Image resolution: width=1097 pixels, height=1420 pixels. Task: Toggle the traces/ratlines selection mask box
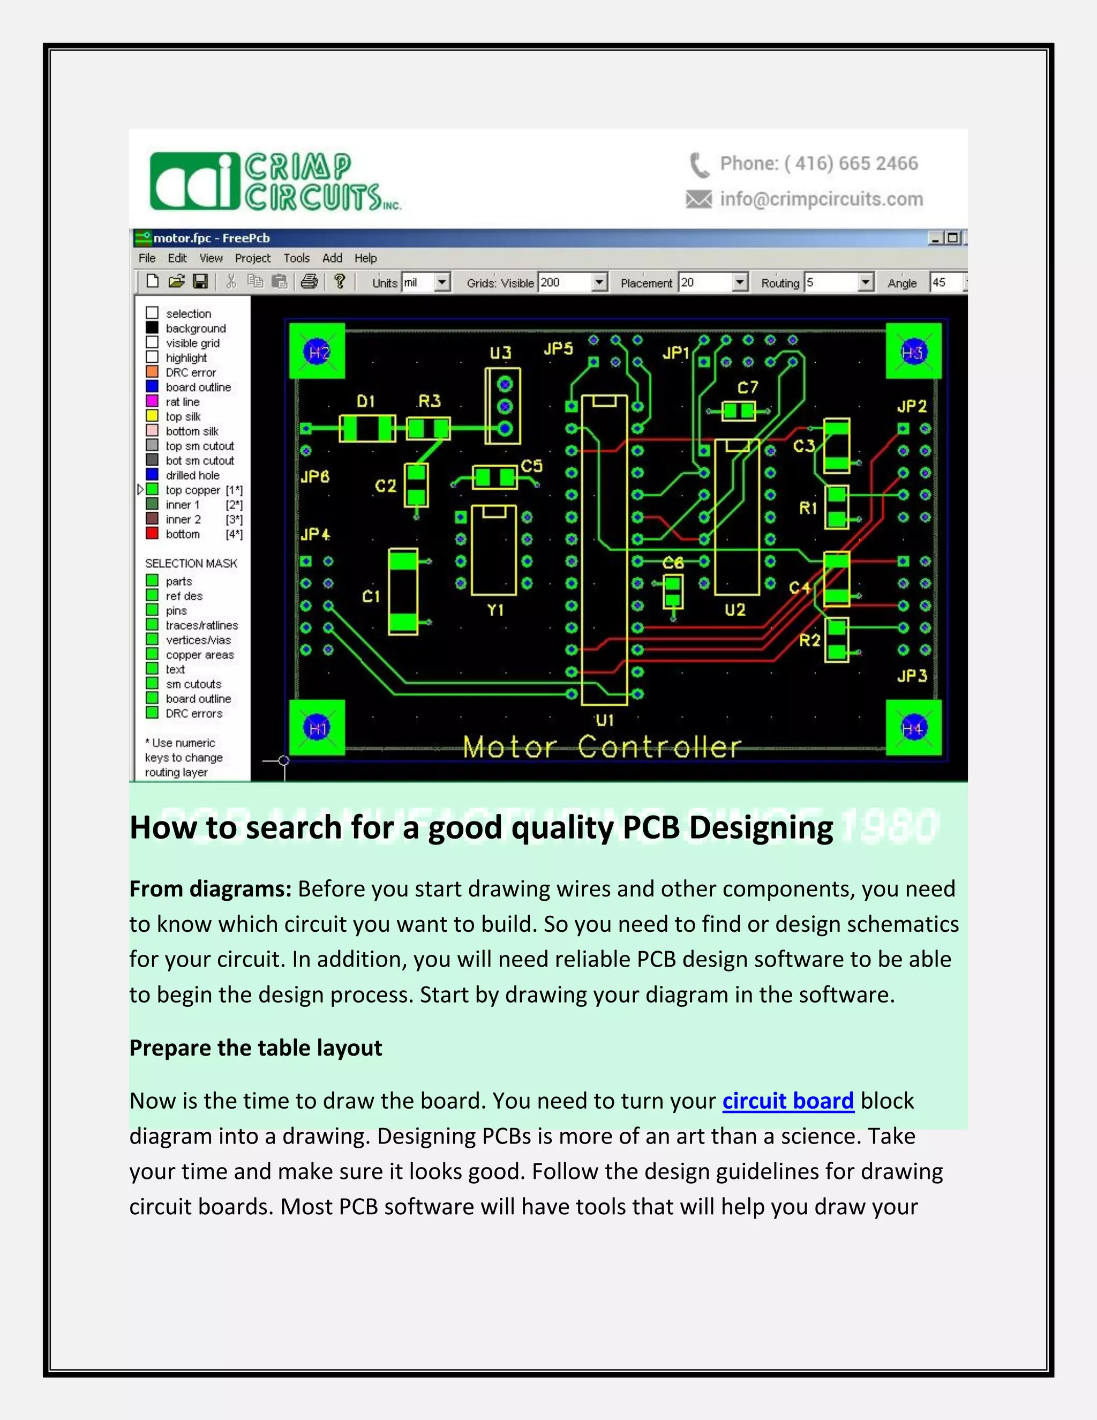pyautogui.click(x=152, y=624)
